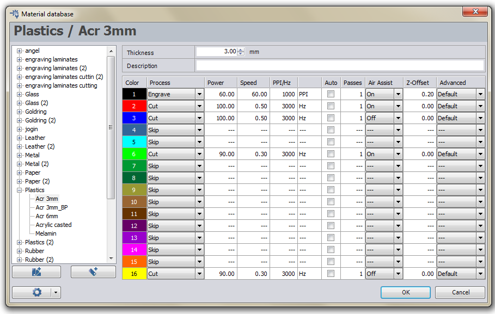Open Process dropdown for color 5
This screenshot has height=314, width=495.
(x=199, y=142)
